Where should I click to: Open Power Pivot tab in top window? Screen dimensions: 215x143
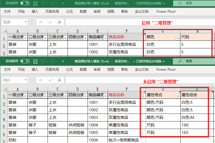pos(166,11)
